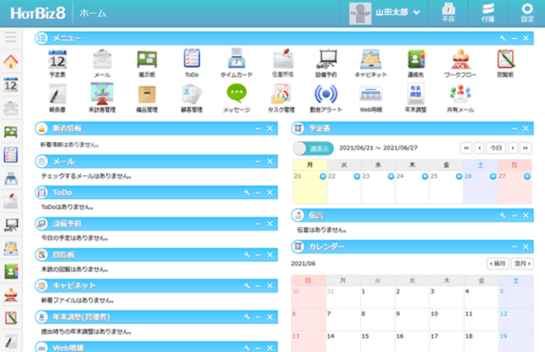Click the ToDo checklist icon in left sidebar
Screen dimensions: 545x352
(11, 155)
